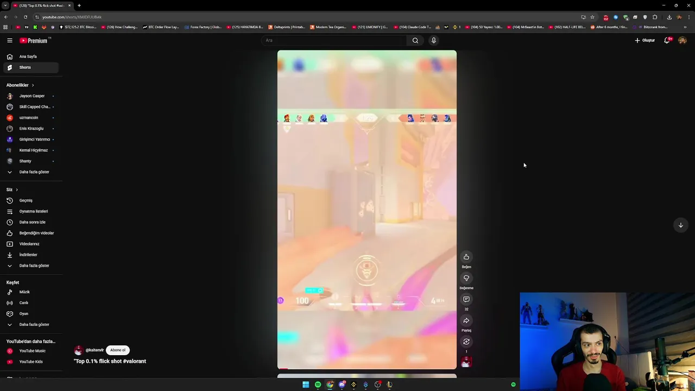The width and height of the screenshot is (695, 391).
Task: Open Chrome three-dot menu
Action: [689, 17]
